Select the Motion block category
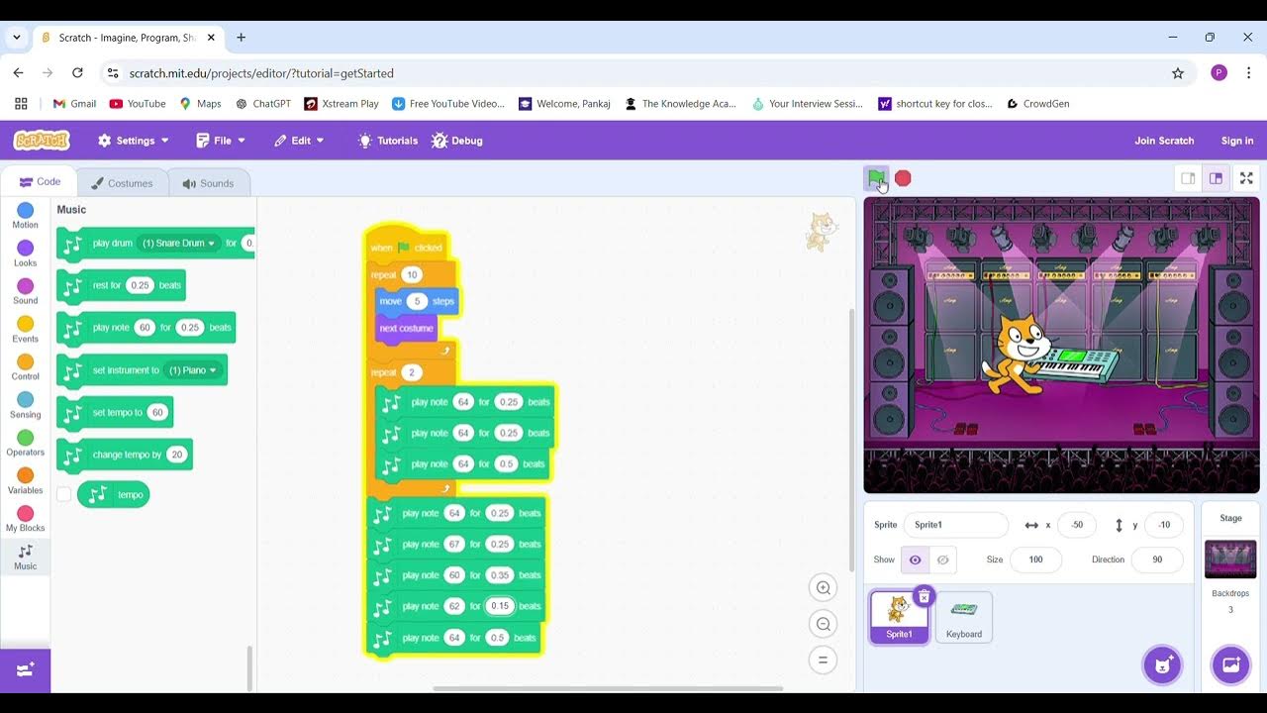This screenshot has width=1267, height=713. 26,216
